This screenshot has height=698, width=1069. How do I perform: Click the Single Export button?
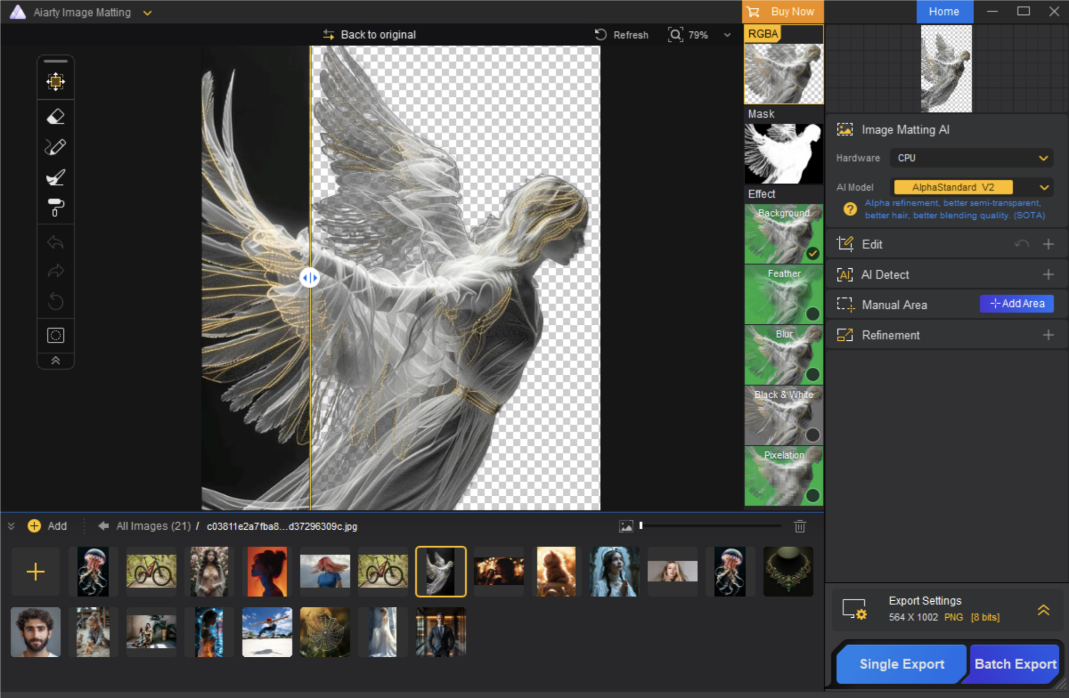901,664
